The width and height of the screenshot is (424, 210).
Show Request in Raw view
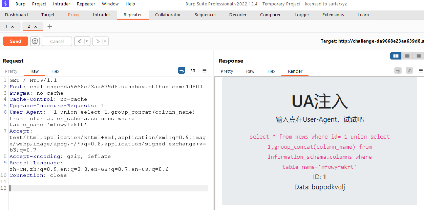35,71
